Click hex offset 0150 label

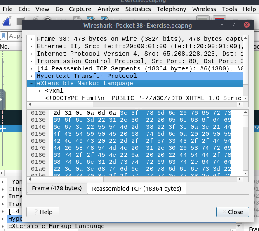38,134
